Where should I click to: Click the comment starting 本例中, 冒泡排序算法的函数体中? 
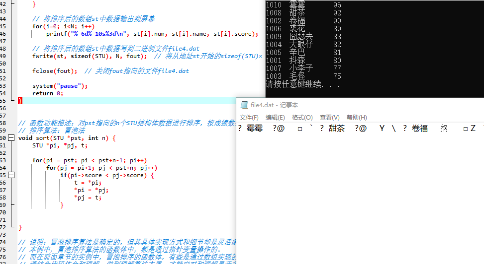click(120, 250)
